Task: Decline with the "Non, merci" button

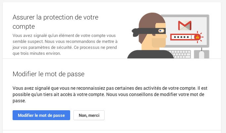Action: (89, 115)
